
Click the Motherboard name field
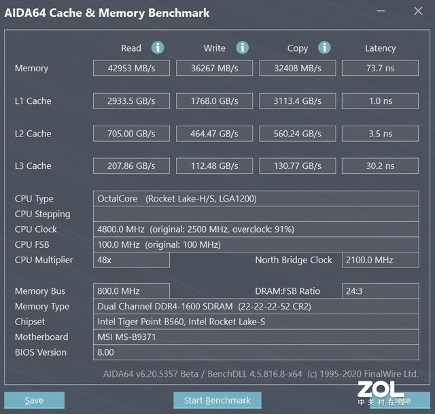(x=256, y=337)
